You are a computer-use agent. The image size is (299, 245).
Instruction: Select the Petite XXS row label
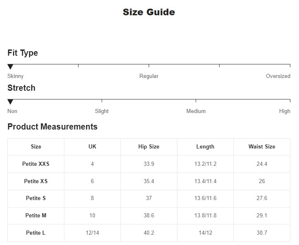click(x=36, y=164)
